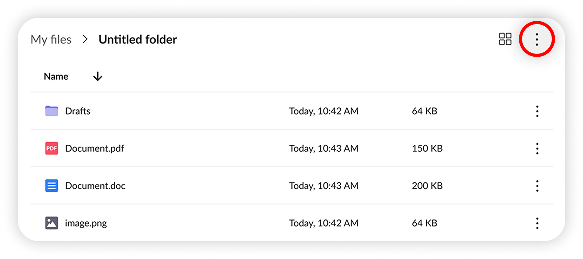Sort files by the Name column header

56,76
